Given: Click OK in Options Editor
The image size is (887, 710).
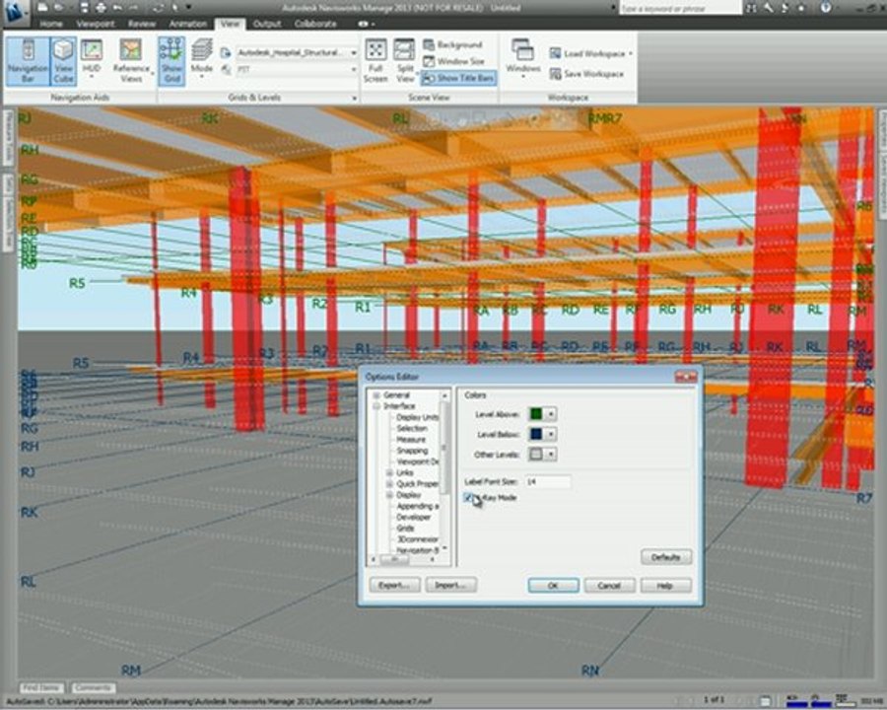Looking at the screenshot, I should pos(553,586).
